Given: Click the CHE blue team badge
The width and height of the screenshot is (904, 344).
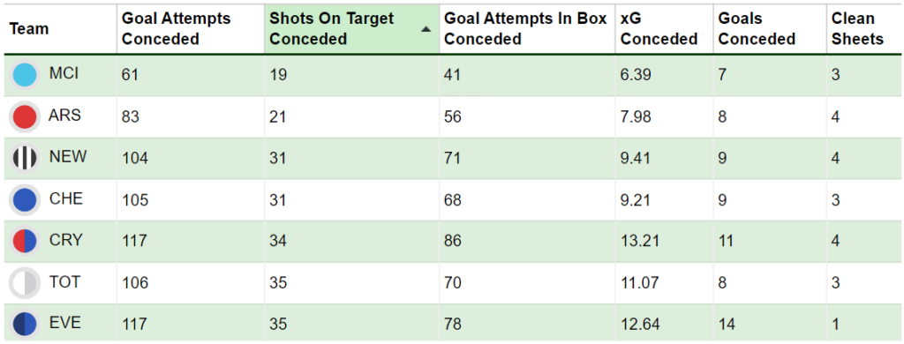Looking at the screenshot, I should tap(25, 200).
